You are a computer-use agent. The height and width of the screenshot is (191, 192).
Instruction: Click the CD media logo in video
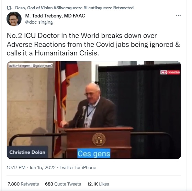tap(170, 72)
